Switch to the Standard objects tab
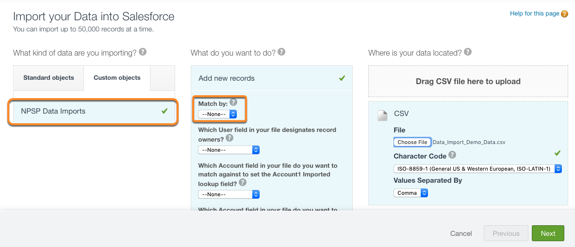This screenshot has width=575, height=247. tap(49, 78)
